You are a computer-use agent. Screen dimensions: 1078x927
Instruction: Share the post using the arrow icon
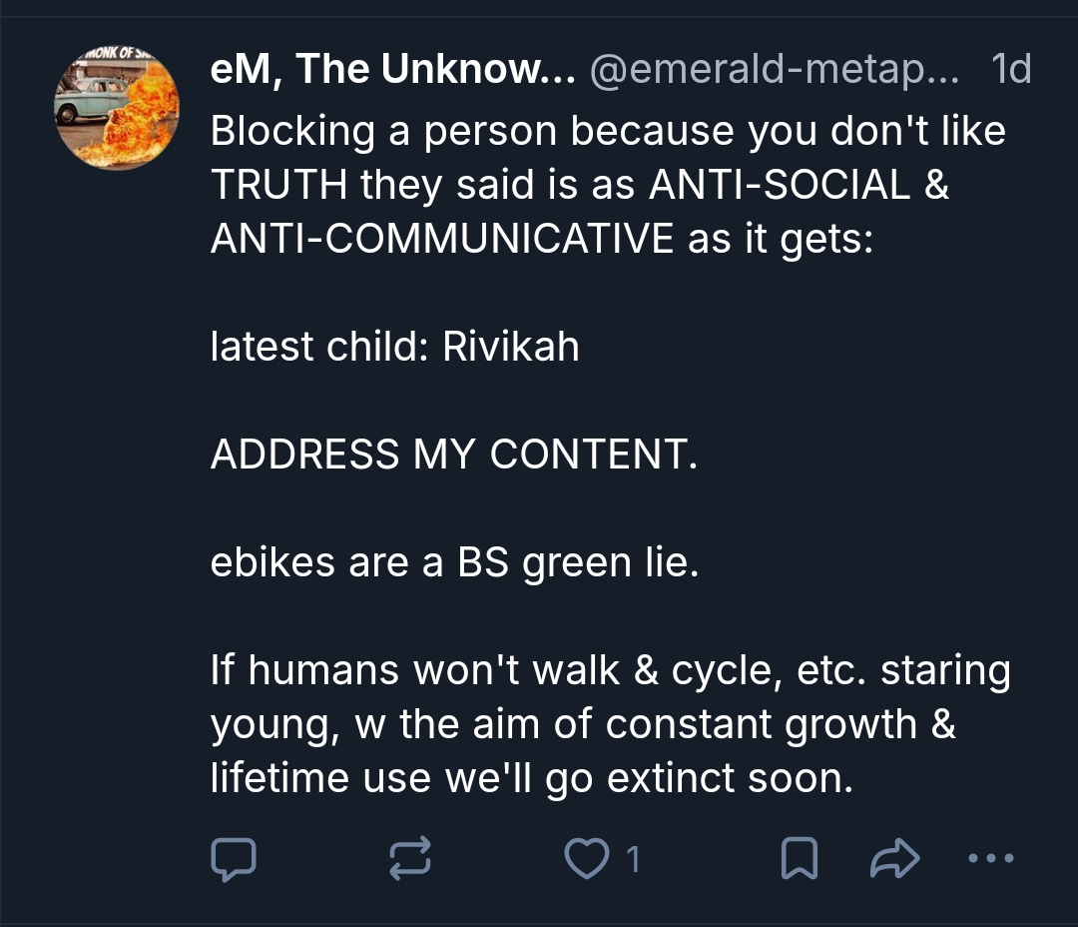pyautogui.click(x=894, y=859)
